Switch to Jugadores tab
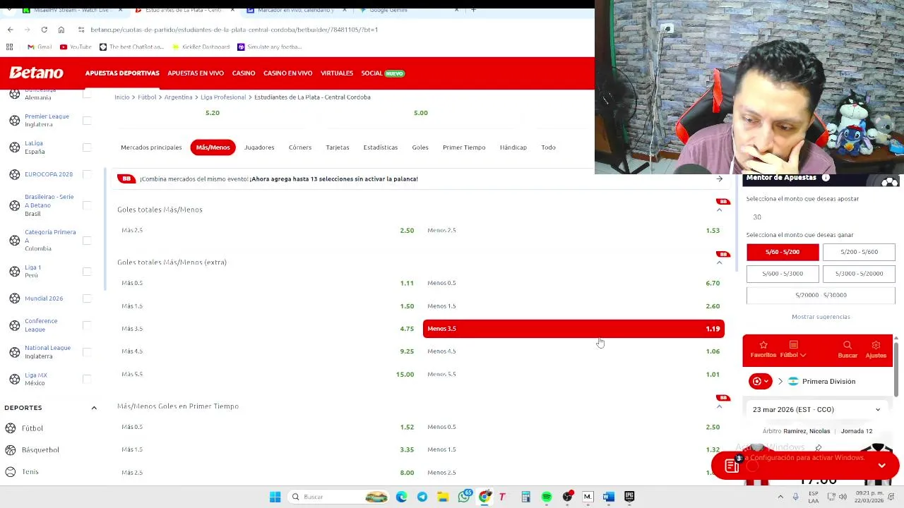 (259, 147)
